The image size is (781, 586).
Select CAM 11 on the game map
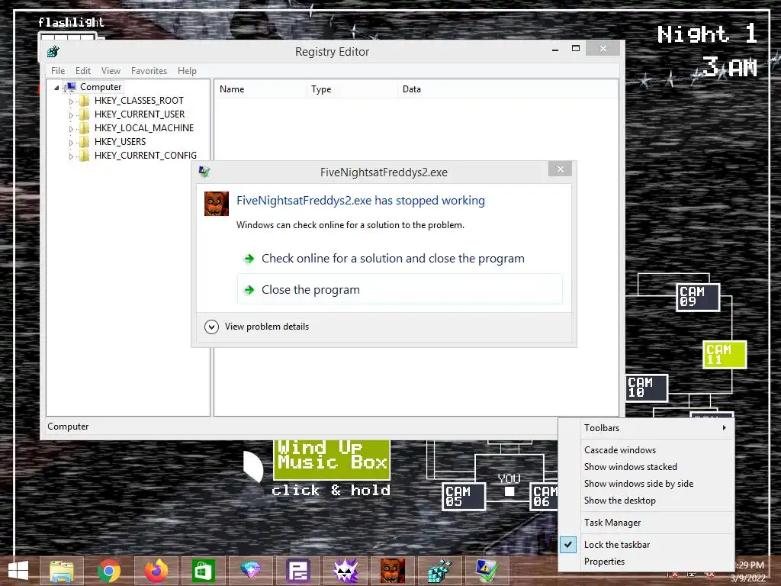coord(725,354)
